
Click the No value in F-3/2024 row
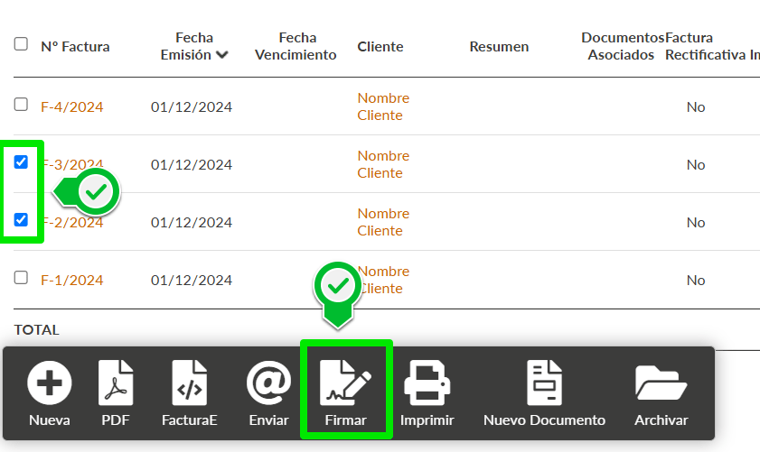[696, 165]
